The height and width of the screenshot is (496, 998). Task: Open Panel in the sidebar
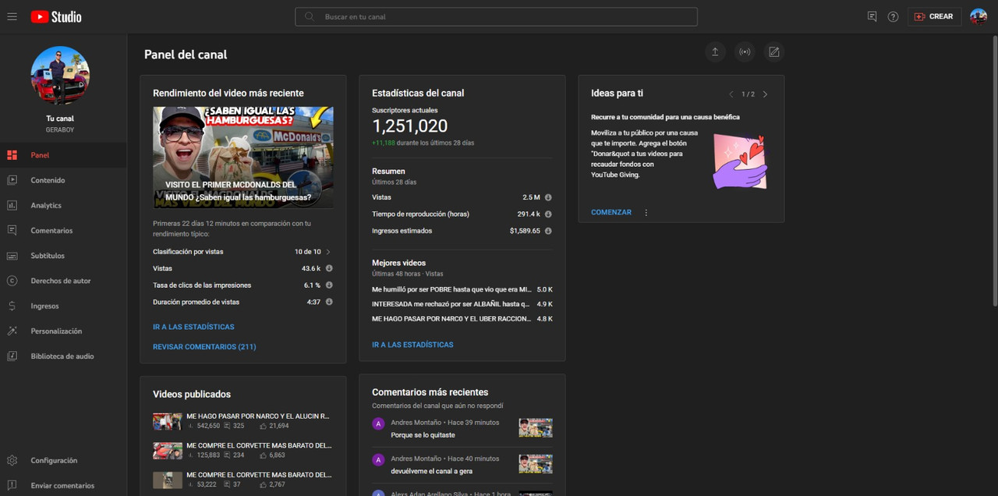pos(63,155)
